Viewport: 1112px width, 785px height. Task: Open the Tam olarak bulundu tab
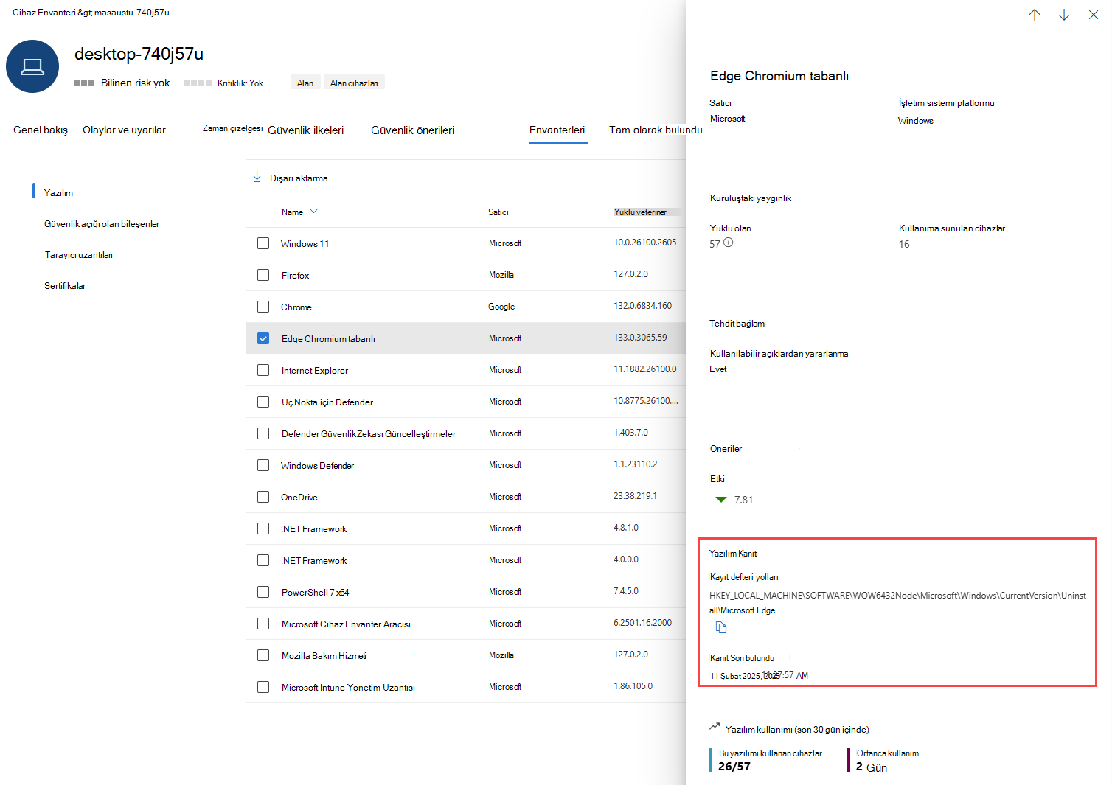click(656, 130)
